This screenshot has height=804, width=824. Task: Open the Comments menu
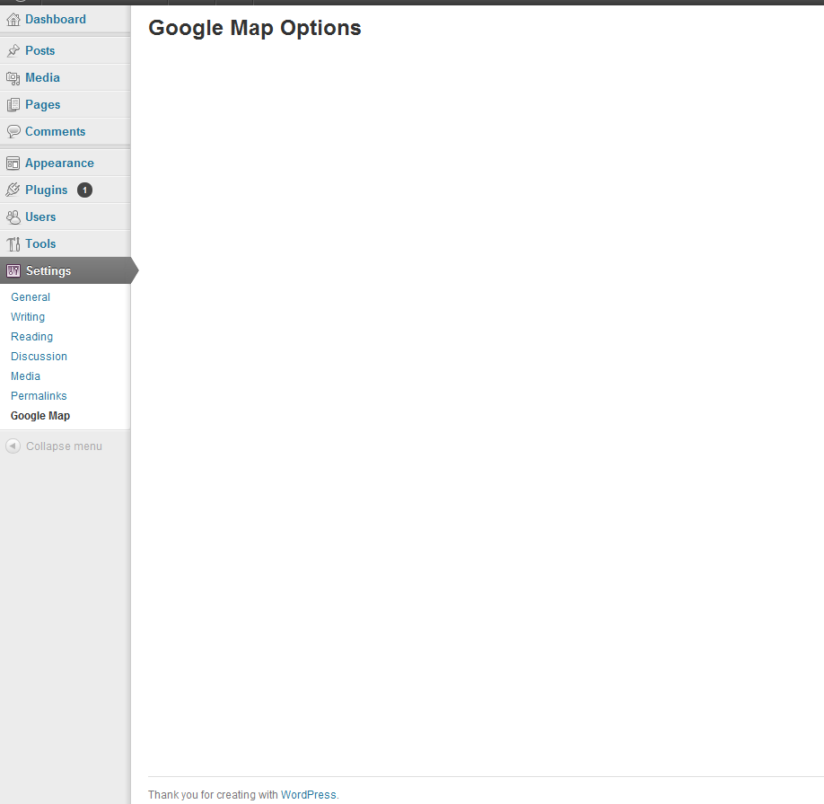click(55, 131)
